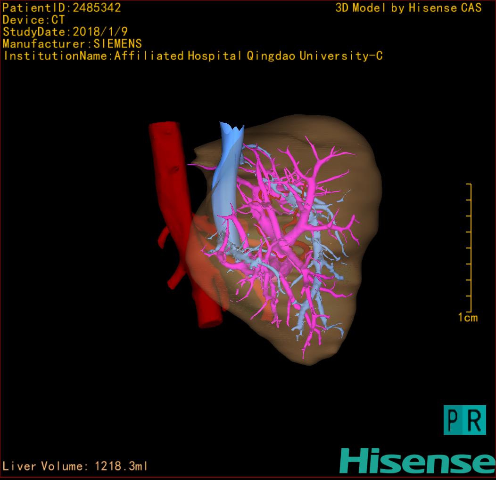Click the InstitutionName overlay text

192,56
